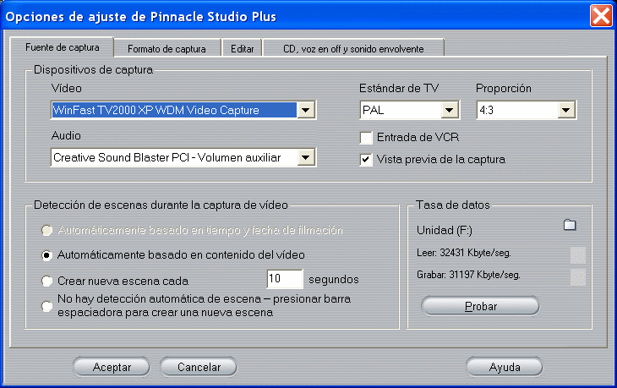Confirm settings with Aceptar button
The width and height of the screenshot is (617, 388).
click(x=112, y=367)
